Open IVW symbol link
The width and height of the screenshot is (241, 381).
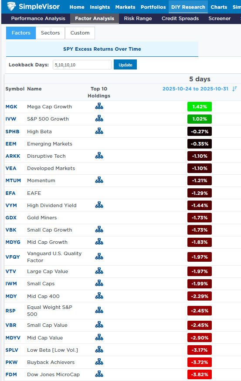tap(11, 119)
